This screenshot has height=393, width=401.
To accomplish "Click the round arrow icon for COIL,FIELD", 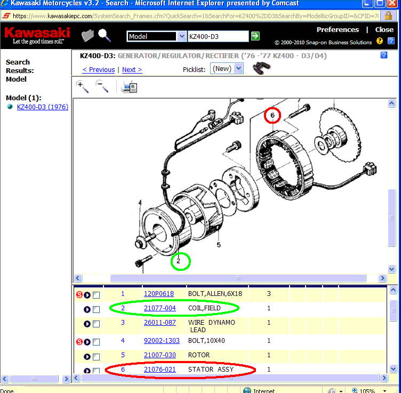I will (87, 309).
